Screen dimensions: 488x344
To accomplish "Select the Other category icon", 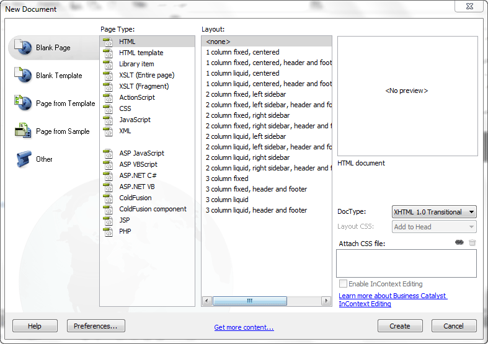I will coord(24,159).
